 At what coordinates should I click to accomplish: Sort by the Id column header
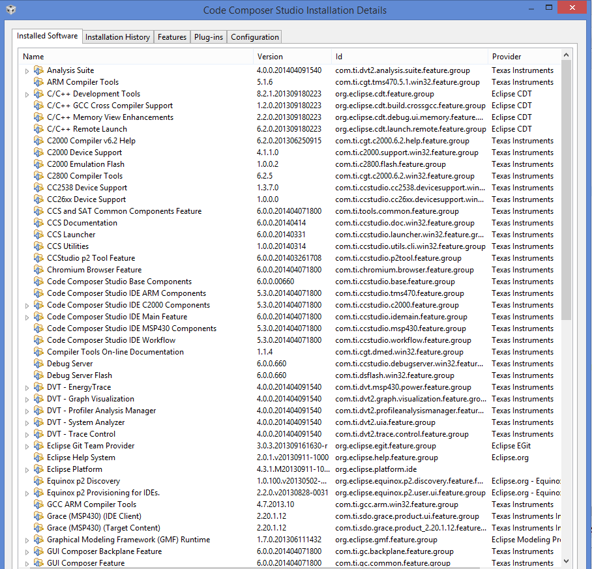409,57
